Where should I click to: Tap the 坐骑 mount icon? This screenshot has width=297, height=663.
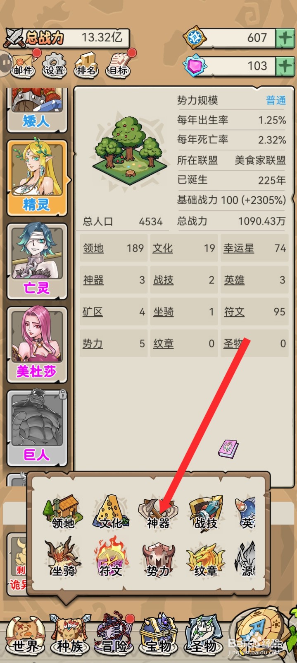coord(63,558)
